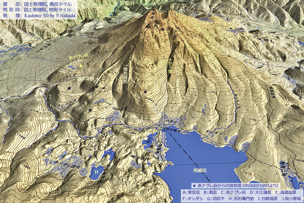Click the letter C marker at the summit

point(155,26)
